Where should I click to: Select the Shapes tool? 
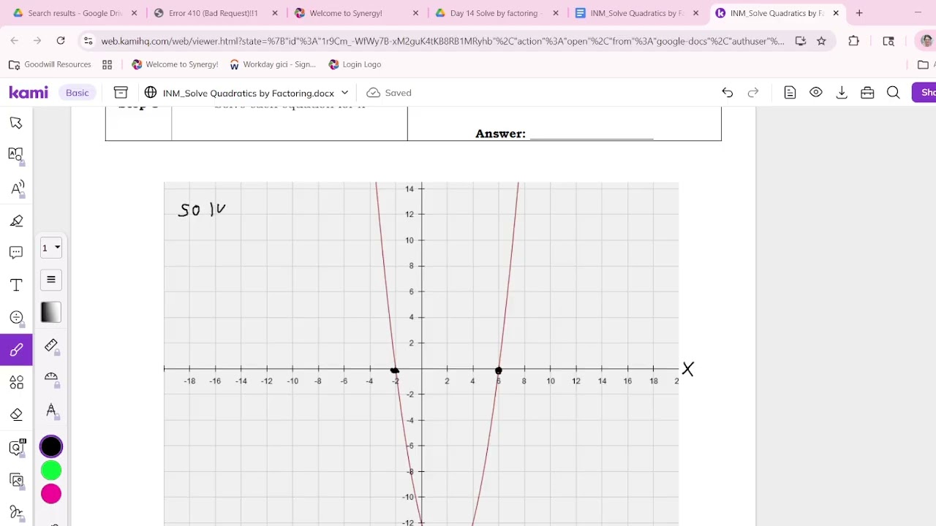pos(16,382)
